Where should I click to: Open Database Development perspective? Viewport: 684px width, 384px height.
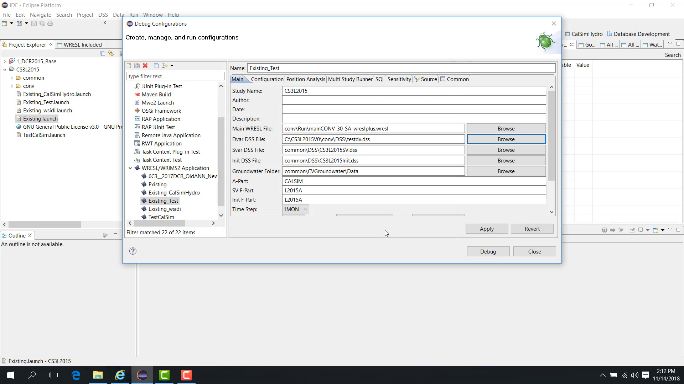click(x=638, y=34)
